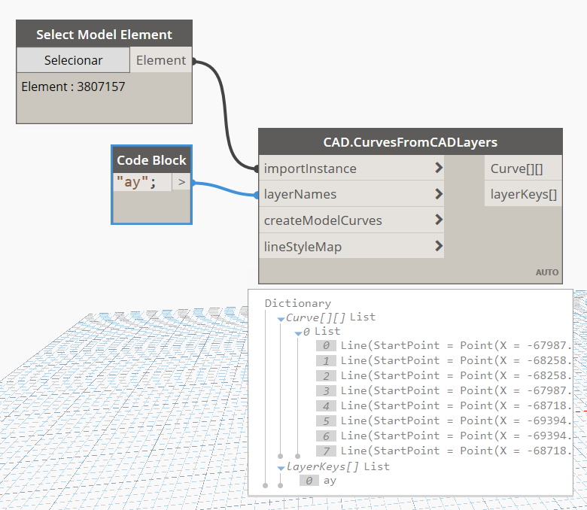587x510 pixels.
Task: Click the layerNames input port
Action: click(351, 194)
